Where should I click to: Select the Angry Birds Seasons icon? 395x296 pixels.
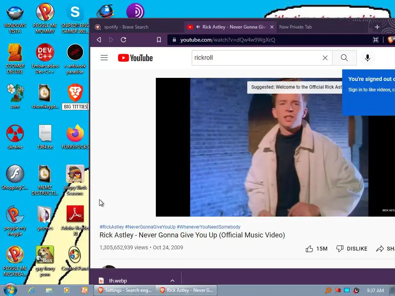point(75,180)
